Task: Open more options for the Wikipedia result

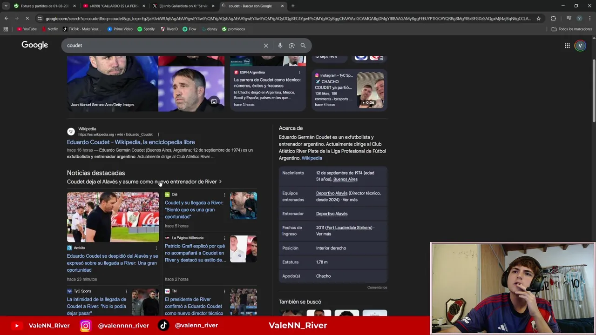Action: point(158,134)
